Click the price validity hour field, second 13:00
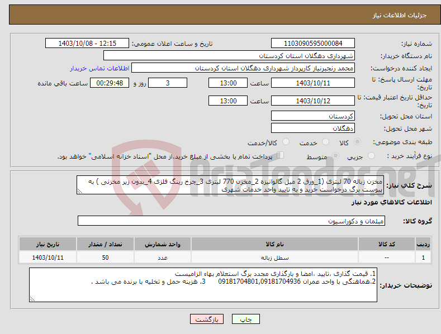Viewport: 441px width, 334px height. point(228,101)
